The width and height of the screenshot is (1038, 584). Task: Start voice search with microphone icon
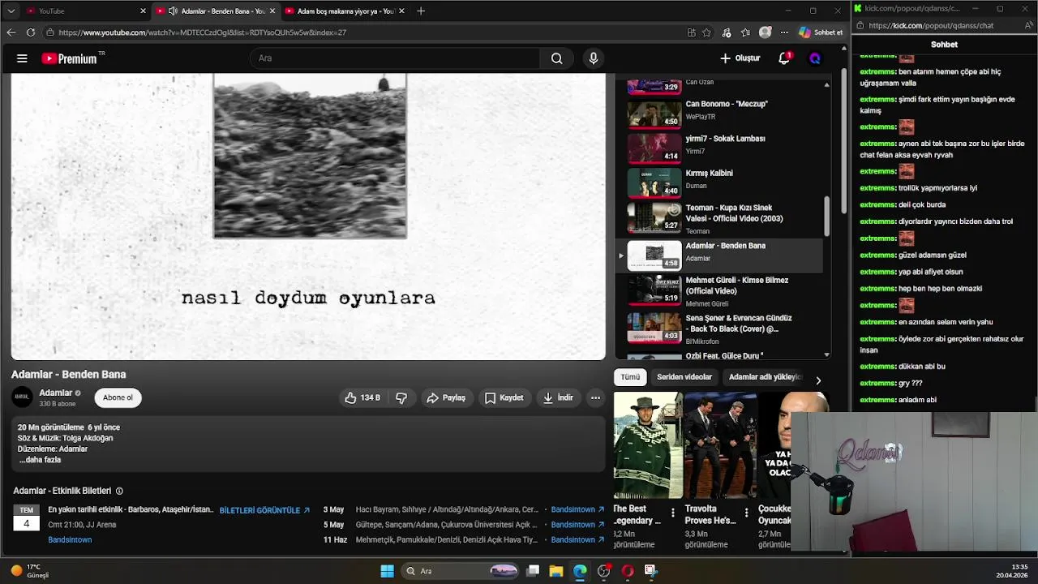[x=594, y=58]
